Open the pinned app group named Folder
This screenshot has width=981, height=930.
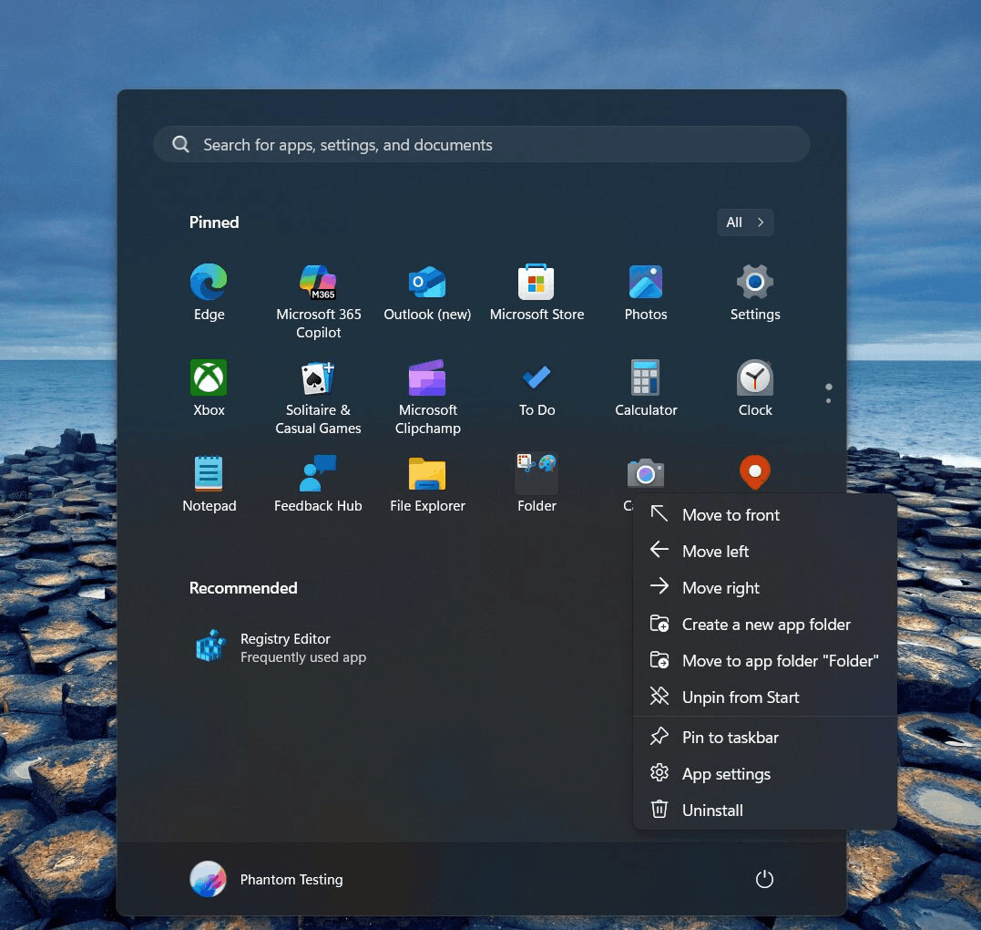point(536,484)
